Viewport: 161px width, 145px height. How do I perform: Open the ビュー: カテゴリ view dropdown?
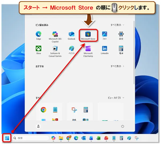click(x=116, y=98)
